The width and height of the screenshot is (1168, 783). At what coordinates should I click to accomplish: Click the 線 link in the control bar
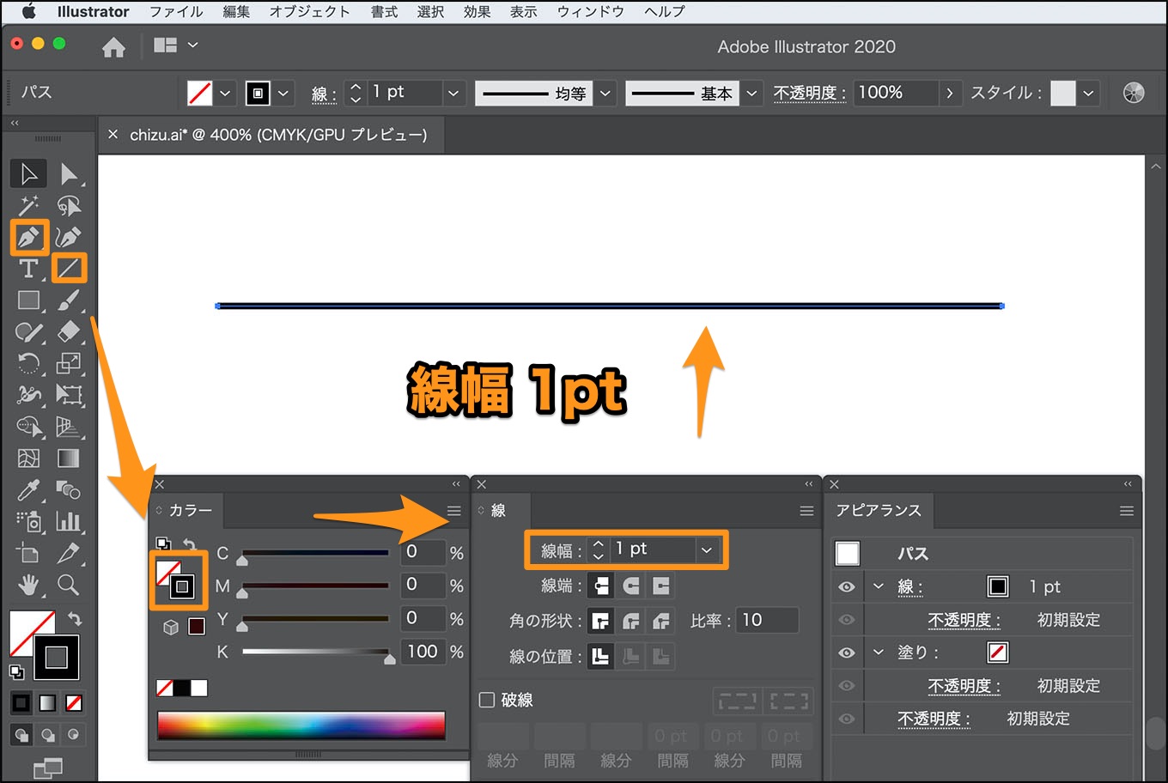(323, 94)
